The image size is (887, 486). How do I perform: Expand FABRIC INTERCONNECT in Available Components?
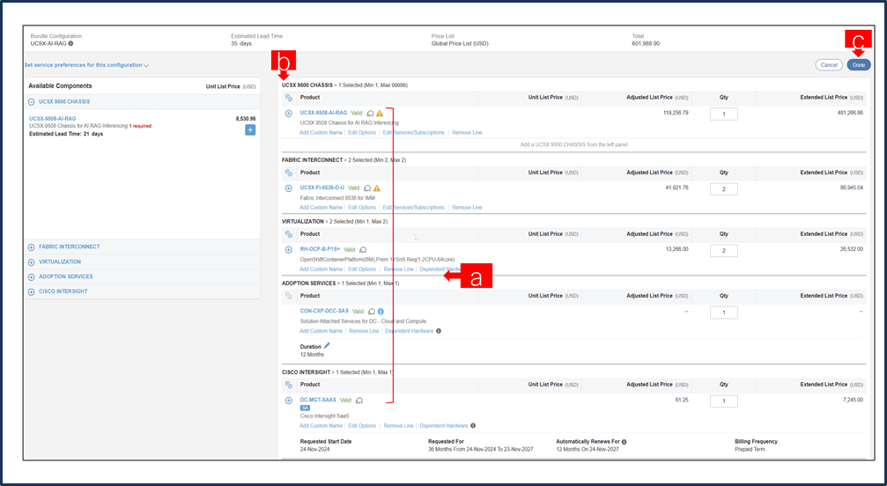tap(32, 247)
